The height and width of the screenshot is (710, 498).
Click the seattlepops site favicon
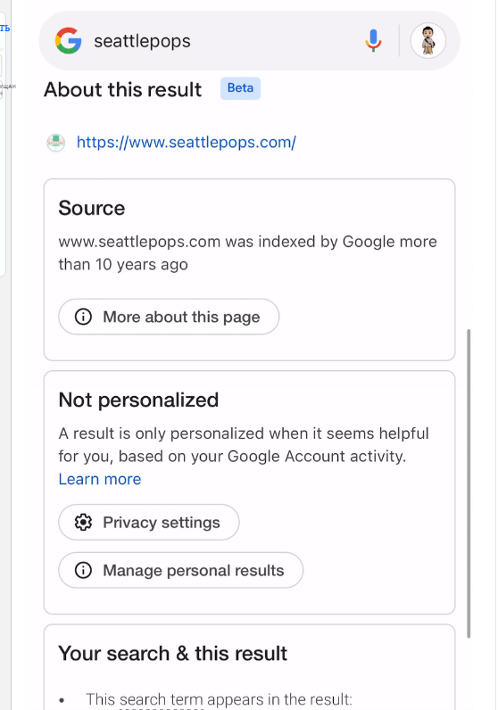[56, 143]
